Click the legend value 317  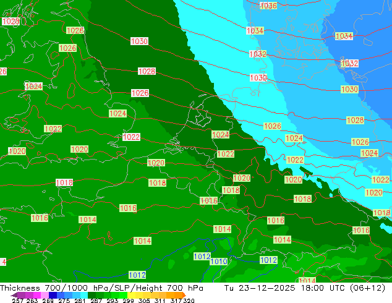coord(176,301)
